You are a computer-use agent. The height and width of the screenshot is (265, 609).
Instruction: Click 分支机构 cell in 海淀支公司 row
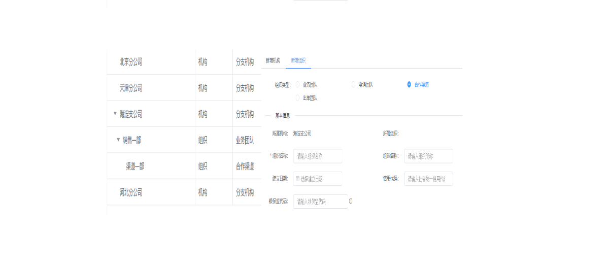[x=245, y=114]
